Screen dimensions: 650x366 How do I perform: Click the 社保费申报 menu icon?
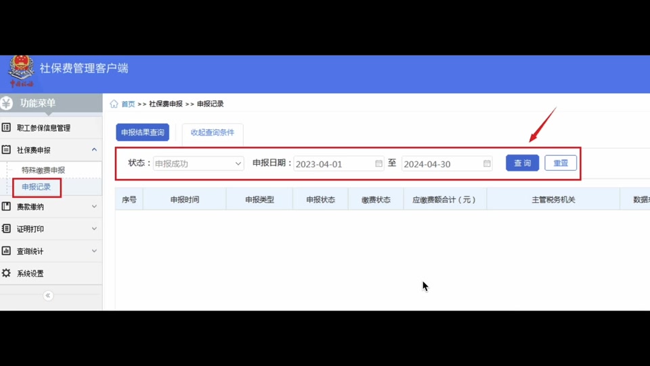coord(6,149)
